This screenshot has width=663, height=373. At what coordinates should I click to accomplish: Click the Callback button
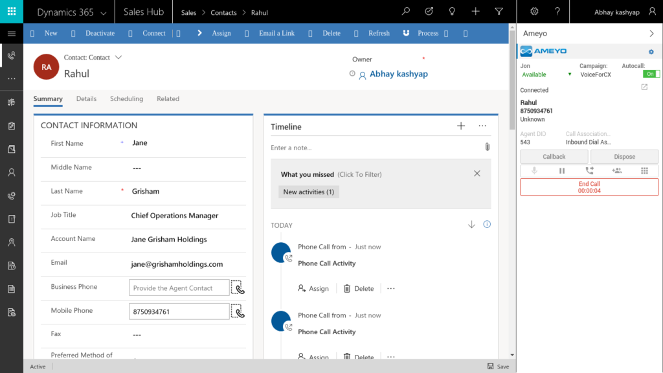554,157
